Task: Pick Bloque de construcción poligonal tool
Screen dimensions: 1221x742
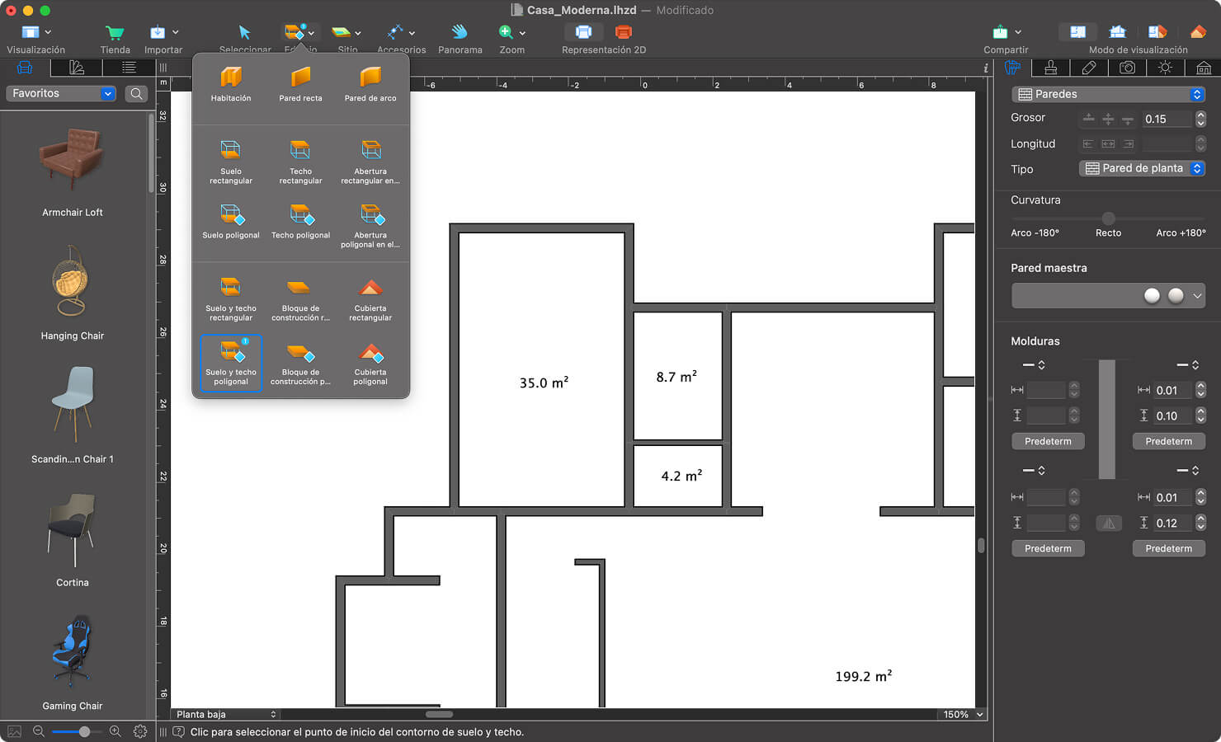Action: (300, 362)
